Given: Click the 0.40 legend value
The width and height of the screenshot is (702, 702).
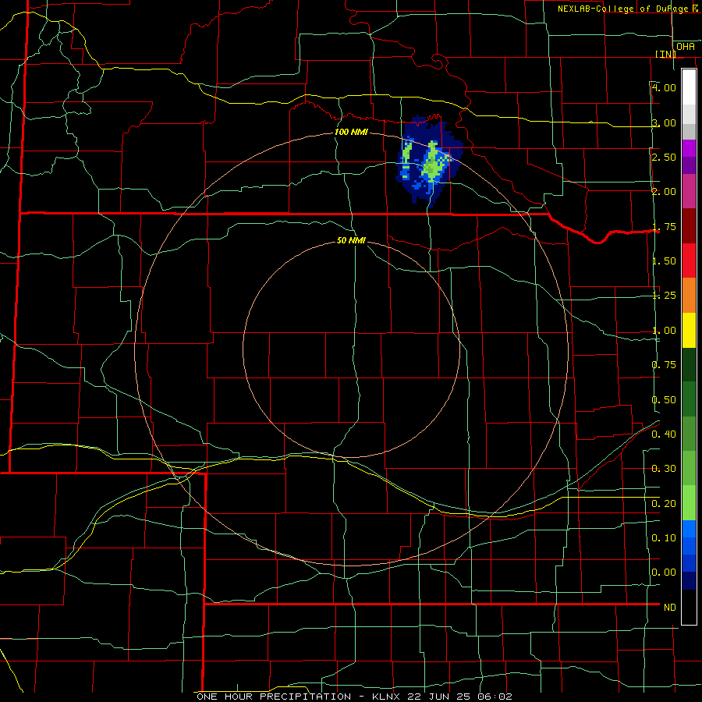Looking at the screenshot, I should coord(664,434).
